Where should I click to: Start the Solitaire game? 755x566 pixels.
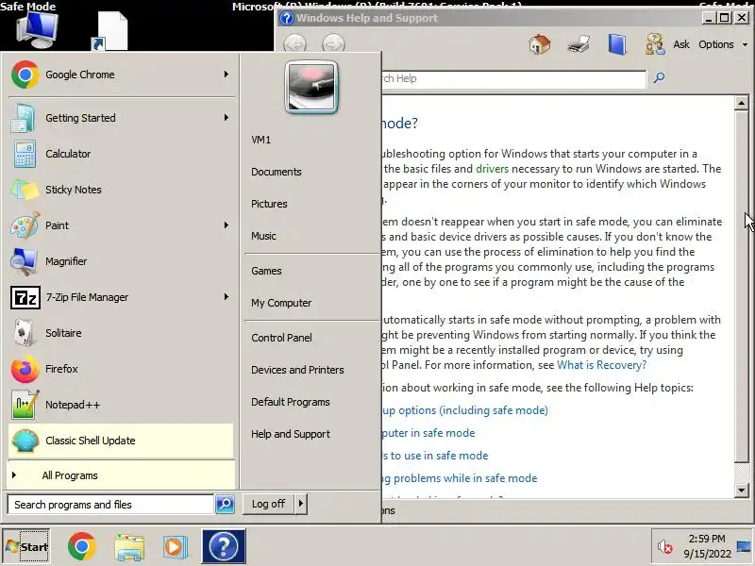click(121, 333)
